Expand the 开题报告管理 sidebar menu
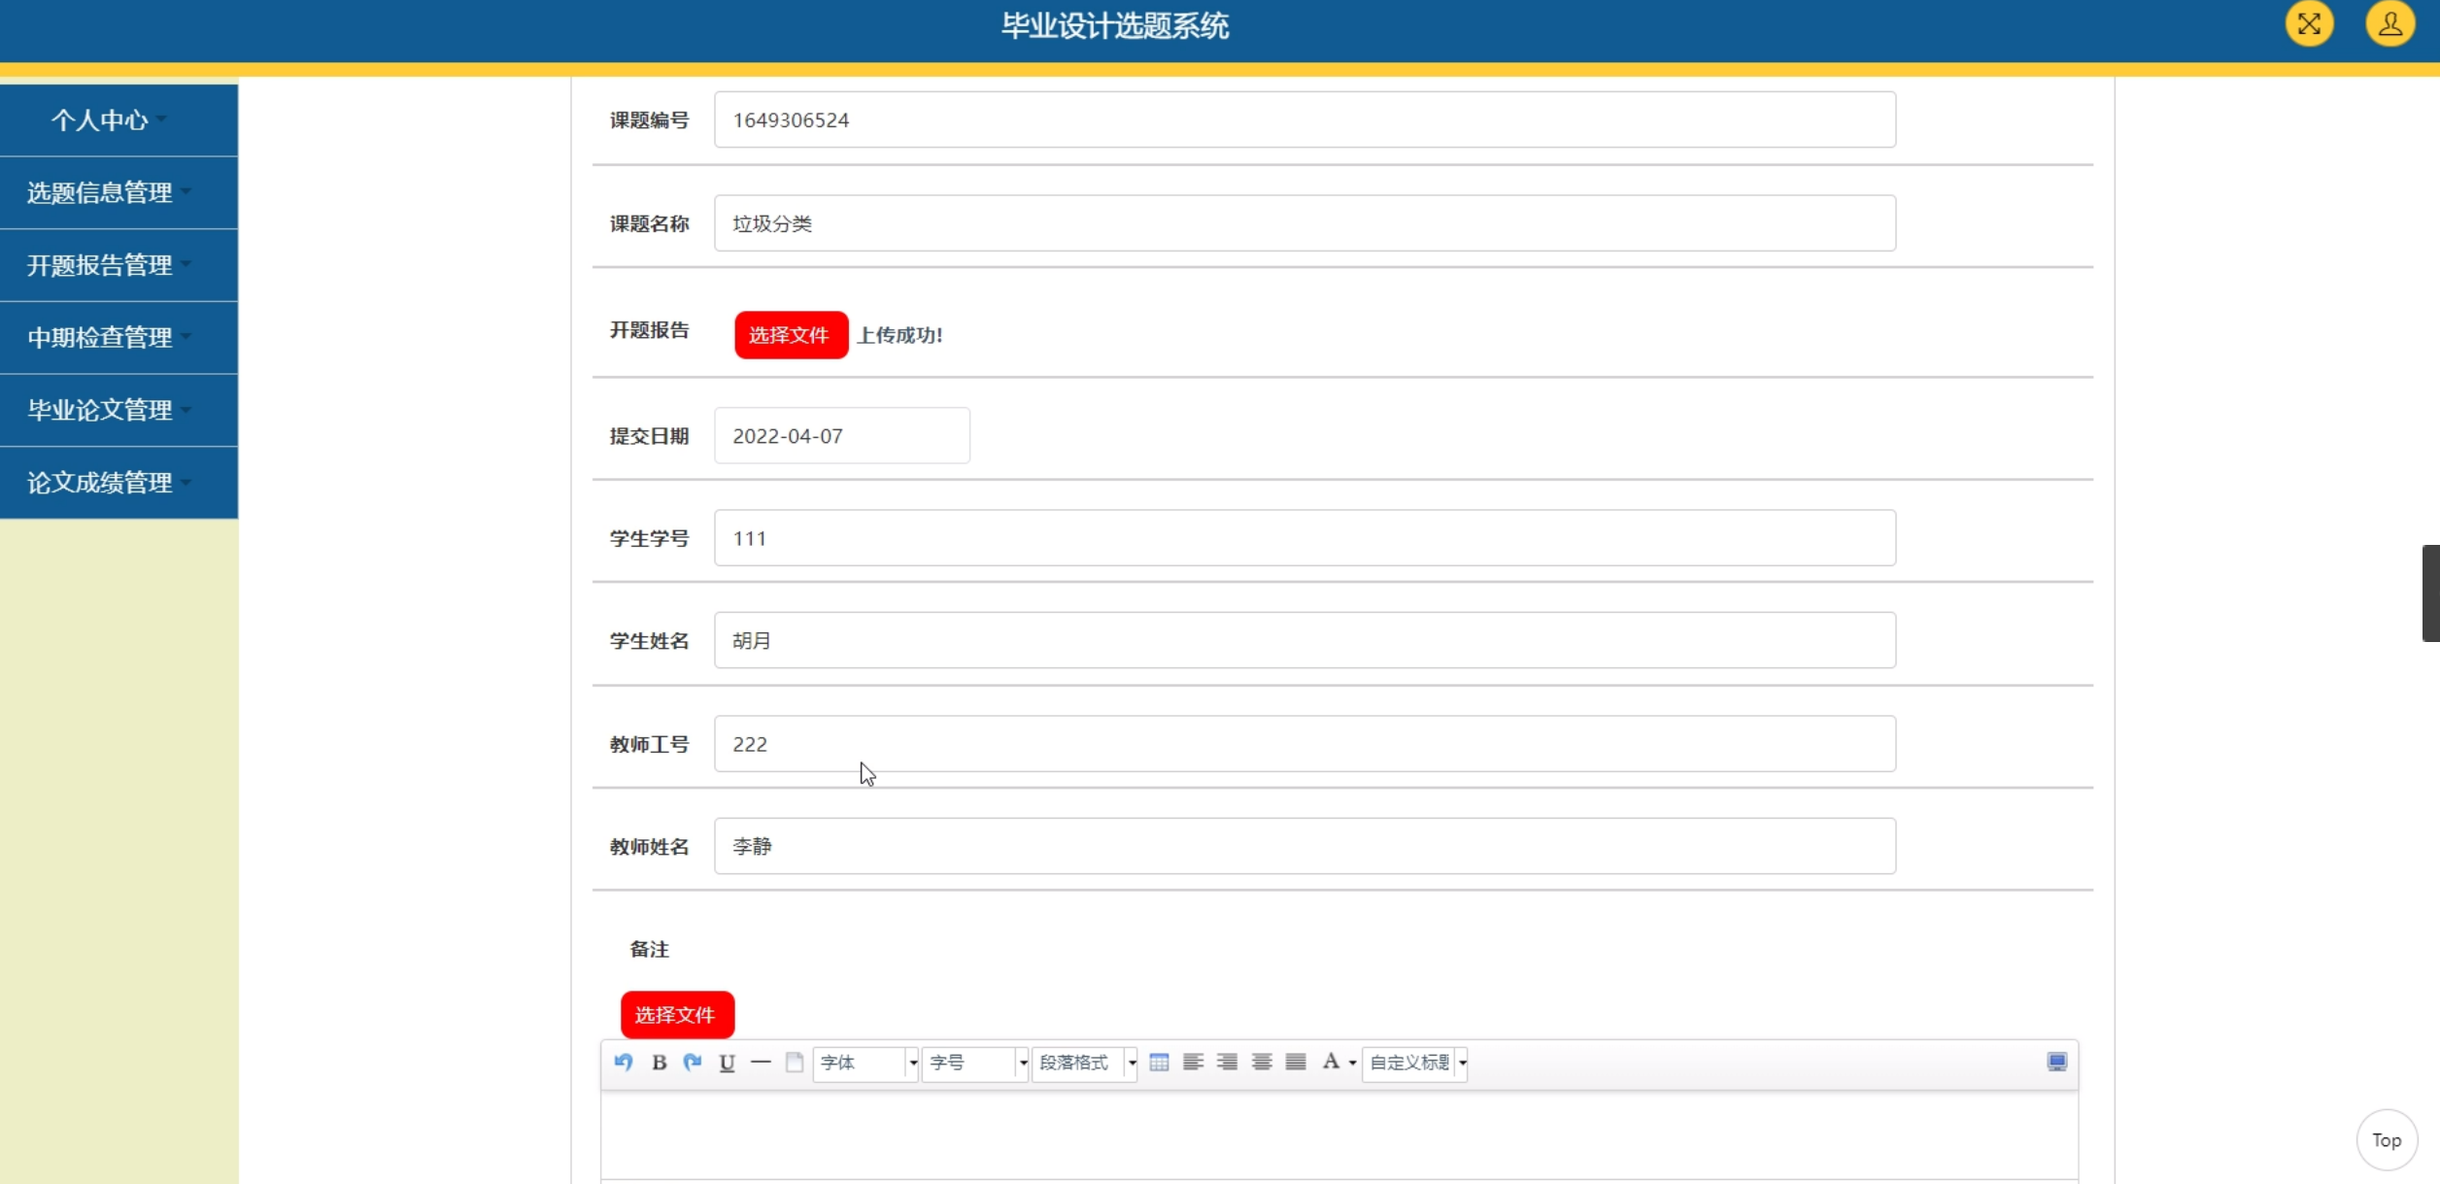This screenshot has height=1184, width=2440. coord(119,265)
